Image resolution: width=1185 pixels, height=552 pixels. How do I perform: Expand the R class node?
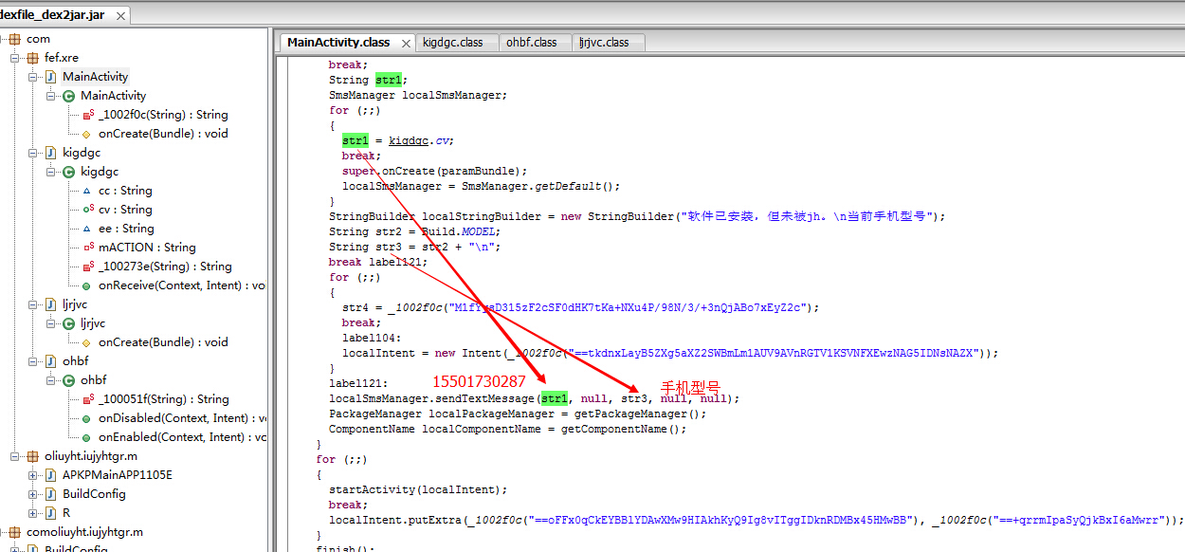pyautogui.click(x=33, y=513)
